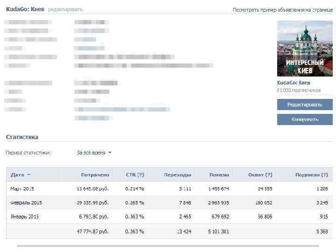Open KudaGo: Киев link under ad image
The height and width of the screenshot is (252, 336).
click(294, 83)
